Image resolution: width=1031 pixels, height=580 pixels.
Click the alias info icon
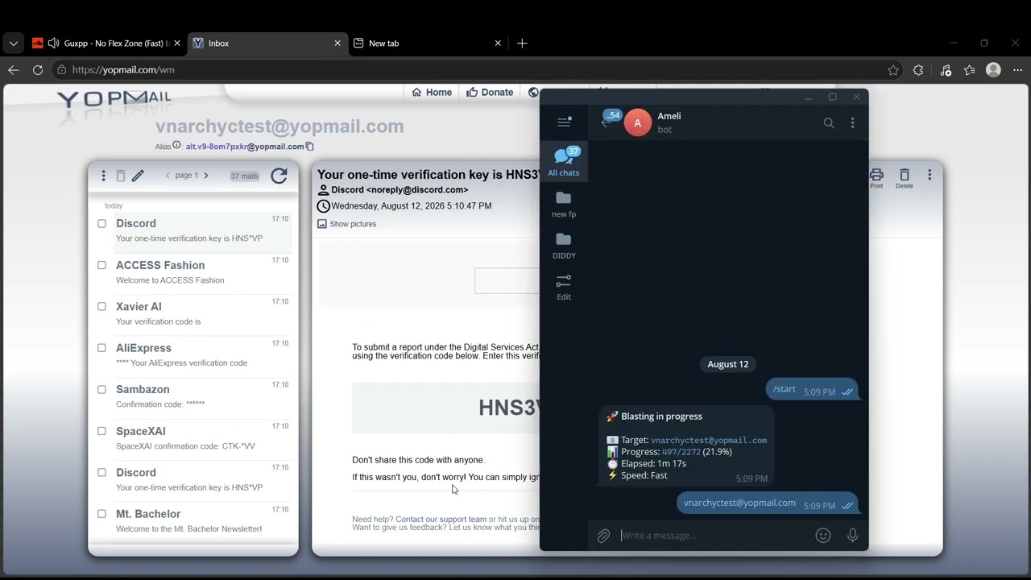click(x=177, y=146)
